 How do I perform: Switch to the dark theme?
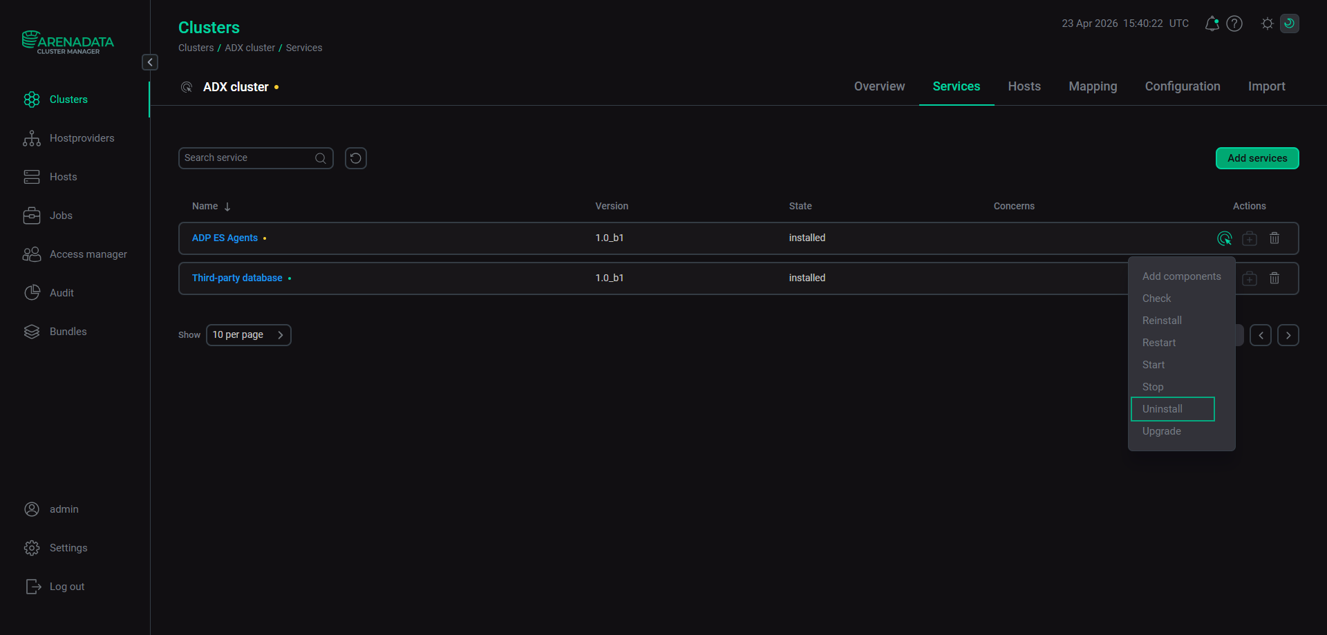pyautogui.click(x=1290, y=23)
